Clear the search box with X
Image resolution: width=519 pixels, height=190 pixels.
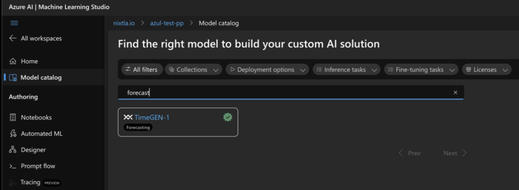tap(455, 92)
